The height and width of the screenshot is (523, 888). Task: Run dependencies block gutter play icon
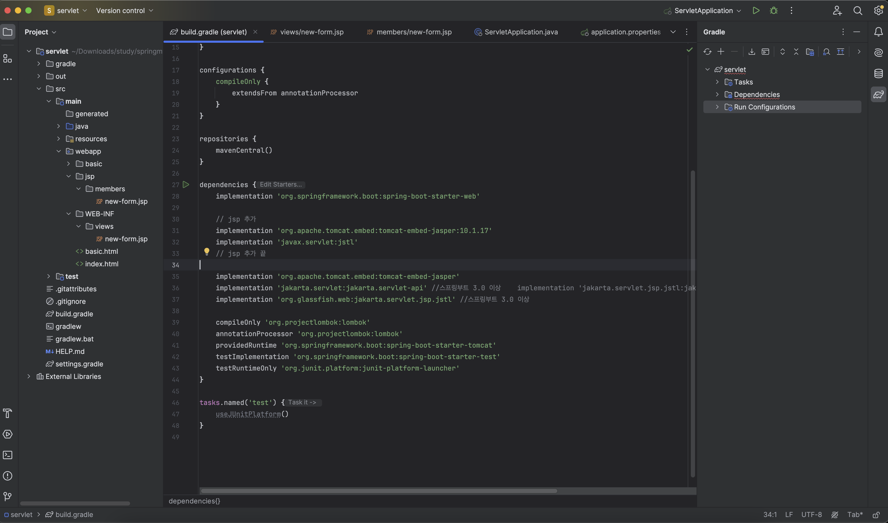186,185
